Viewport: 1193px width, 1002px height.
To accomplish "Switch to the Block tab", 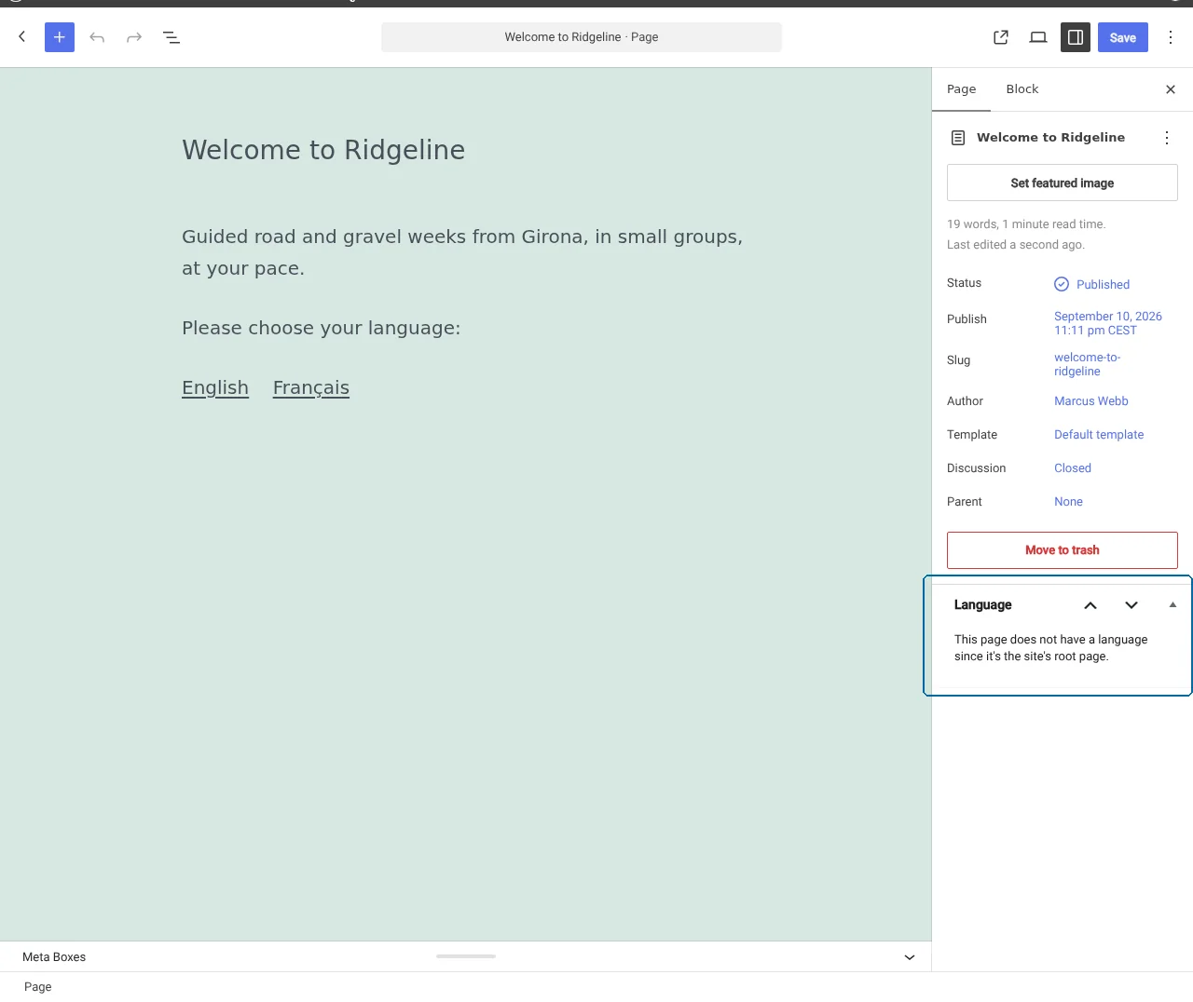I will (x=1022, y=89).
